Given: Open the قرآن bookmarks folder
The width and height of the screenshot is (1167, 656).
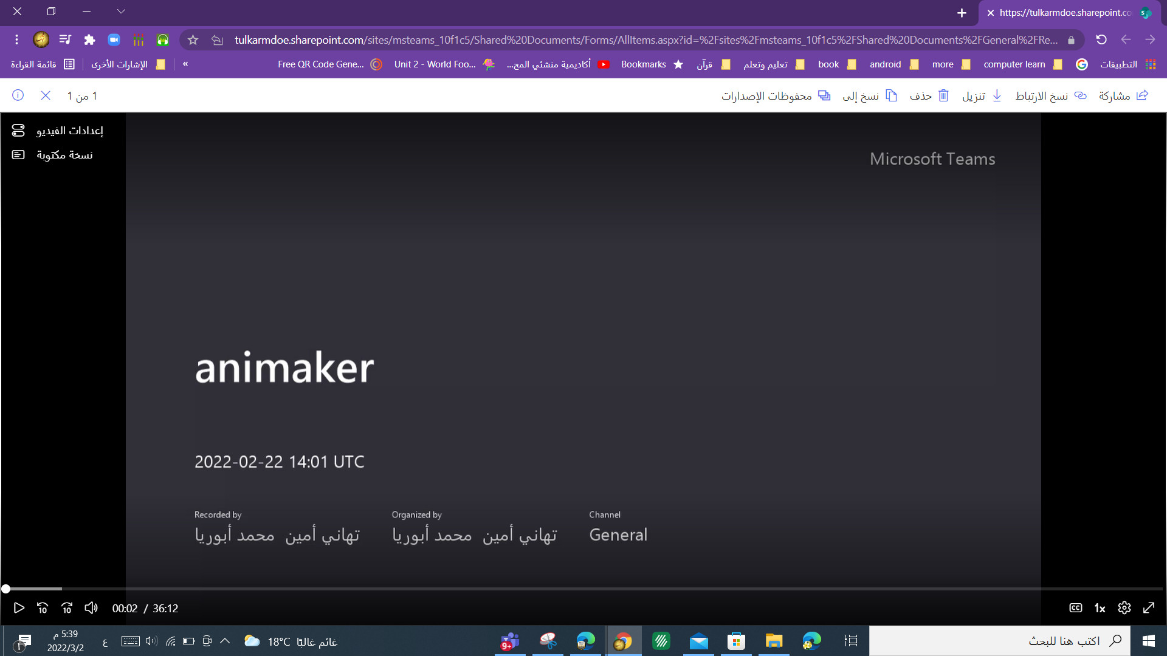Looking at the screenshot, I should click(x=713, y=64).
